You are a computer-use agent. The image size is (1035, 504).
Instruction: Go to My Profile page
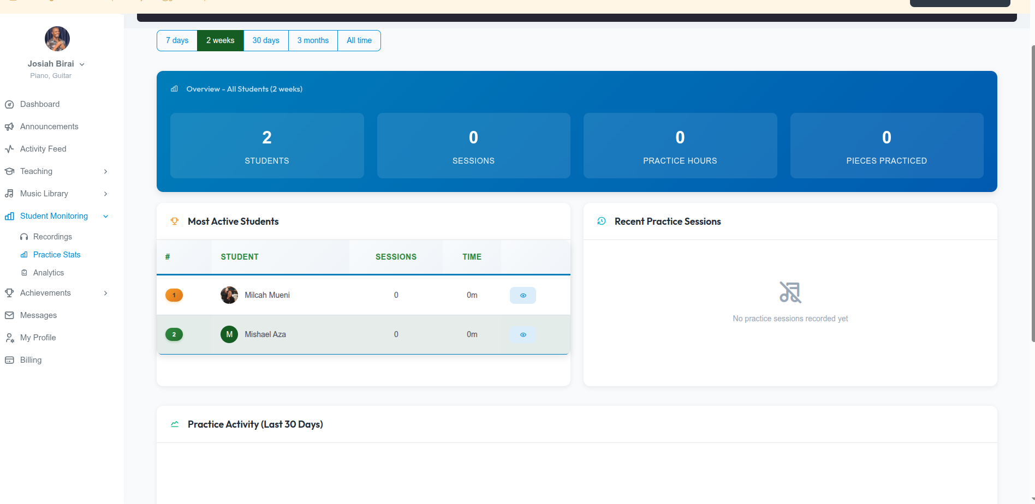[x=38, y=338]
